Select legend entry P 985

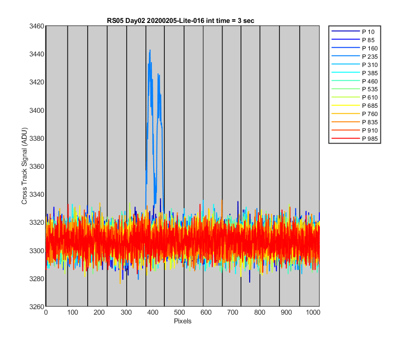[354, 139]
